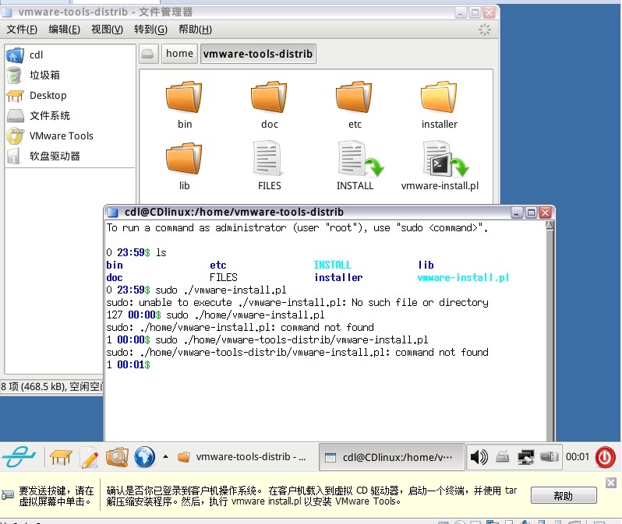The image size is (622, 524).
Task: Minimize the terminal window
Action: pyautogui.click(x=517, y=213)
